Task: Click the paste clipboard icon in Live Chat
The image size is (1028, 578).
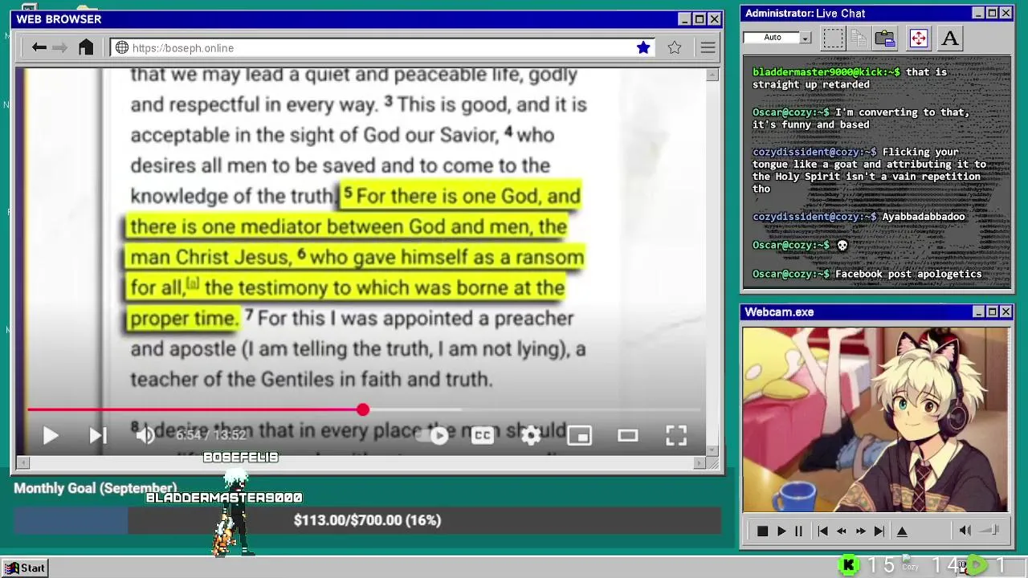Action: [x=885, y=38]
